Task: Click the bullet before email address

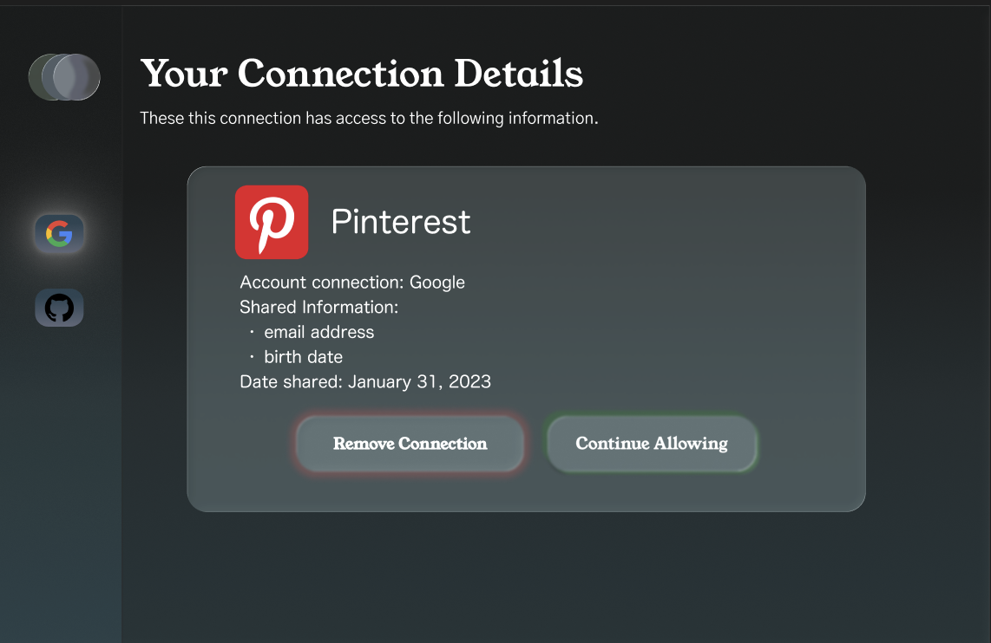Action: (252, 333)
